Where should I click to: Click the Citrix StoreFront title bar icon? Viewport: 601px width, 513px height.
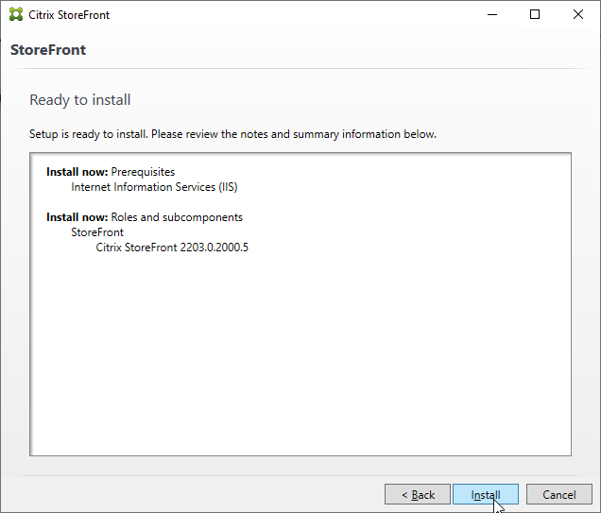pyautogui.click(x=16, y=15)
